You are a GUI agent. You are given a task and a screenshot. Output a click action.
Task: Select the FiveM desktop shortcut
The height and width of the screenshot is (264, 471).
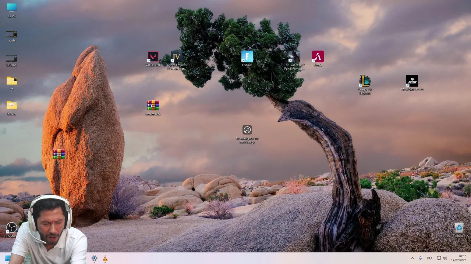click(318, 59)
